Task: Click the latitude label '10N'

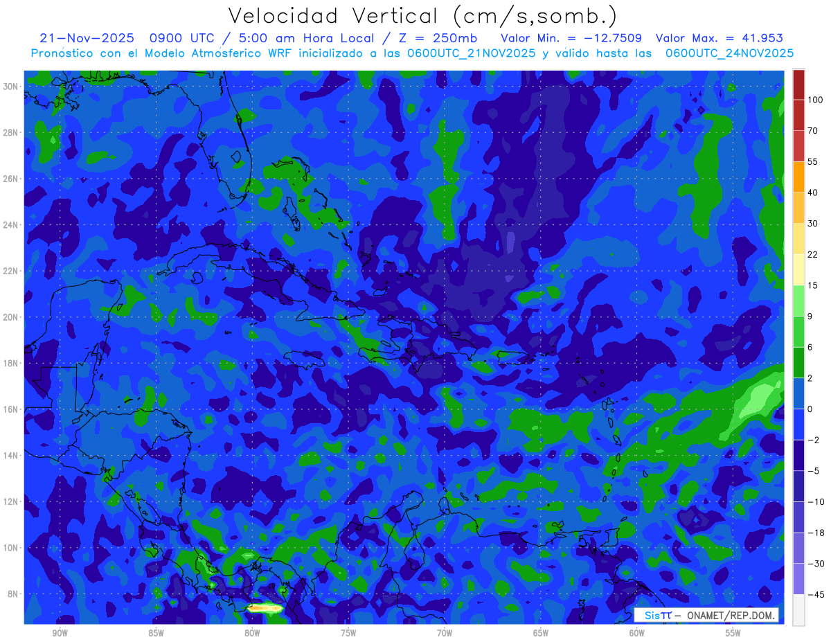Action: click(12, 548)
